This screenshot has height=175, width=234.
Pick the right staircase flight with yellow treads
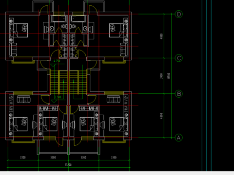(78, 82)
